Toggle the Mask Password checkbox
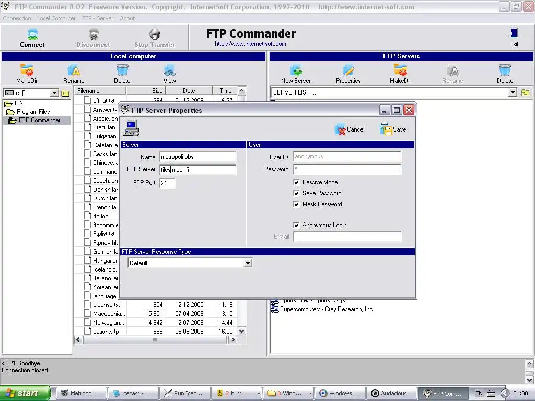The width and height of the screenshot is (535, 401). point(296,204)
